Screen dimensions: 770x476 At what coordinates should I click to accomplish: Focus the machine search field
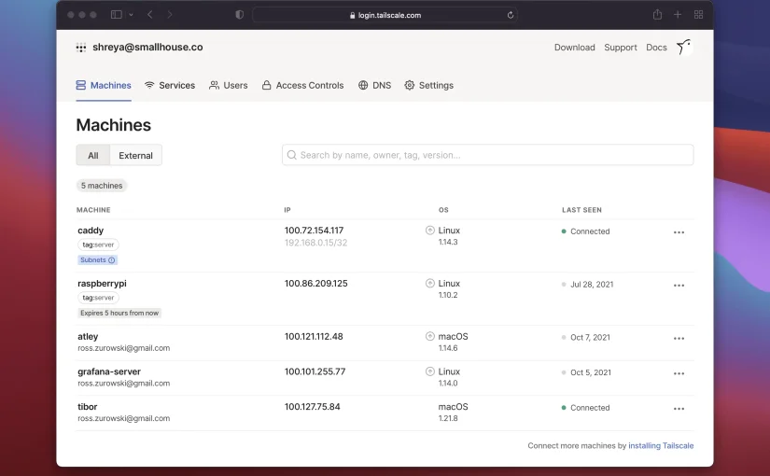click(487, 155)
